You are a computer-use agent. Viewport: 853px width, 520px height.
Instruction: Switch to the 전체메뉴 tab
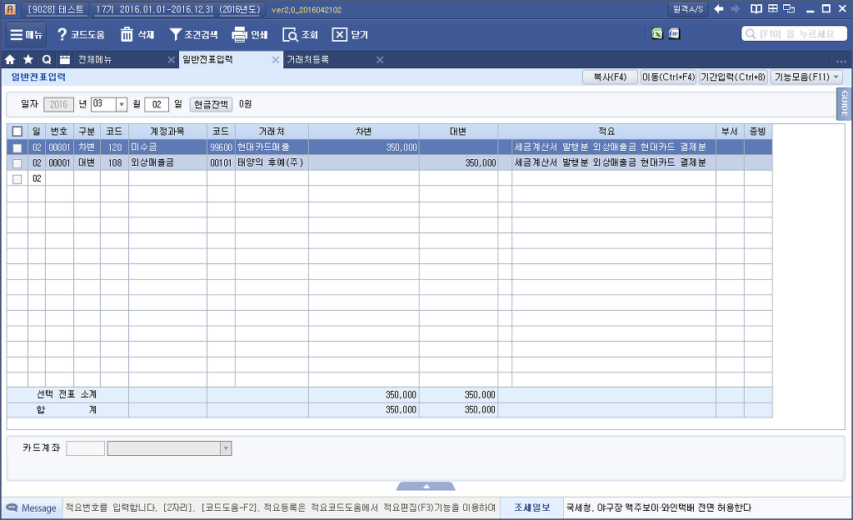pos(95,60)
